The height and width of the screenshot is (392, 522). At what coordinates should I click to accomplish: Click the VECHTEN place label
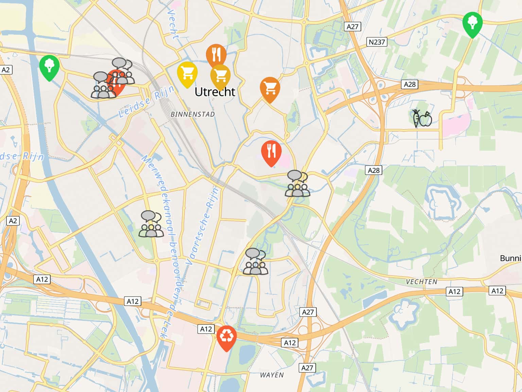(422, 282)
